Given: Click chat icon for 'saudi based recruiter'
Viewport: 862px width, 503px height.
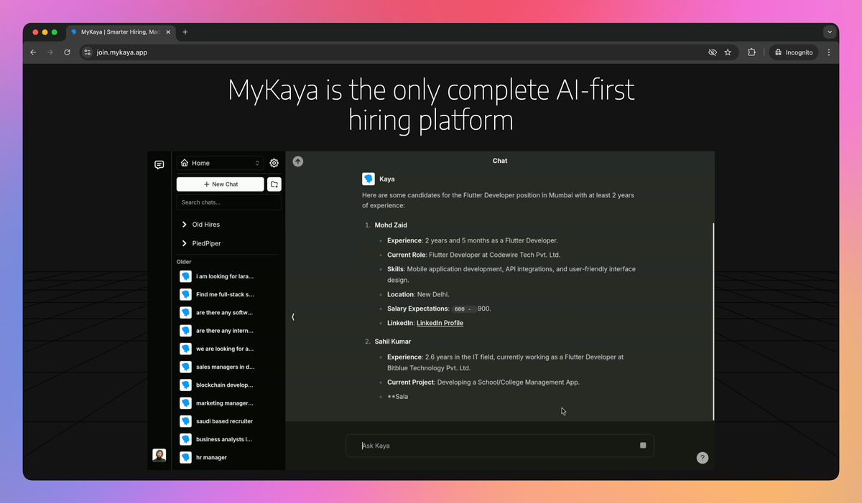Looking at the screenshot, I should coord(185,421).
